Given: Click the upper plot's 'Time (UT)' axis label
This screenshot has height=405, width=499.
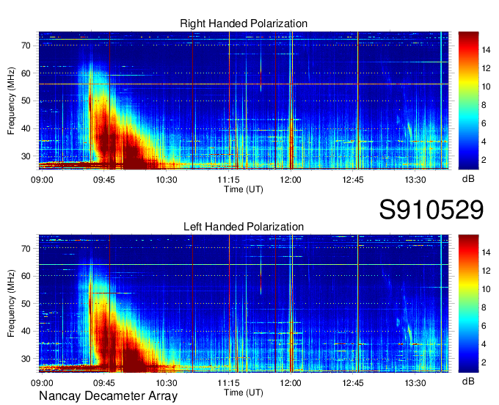Looking at the screenshot, I should point(244,189).
